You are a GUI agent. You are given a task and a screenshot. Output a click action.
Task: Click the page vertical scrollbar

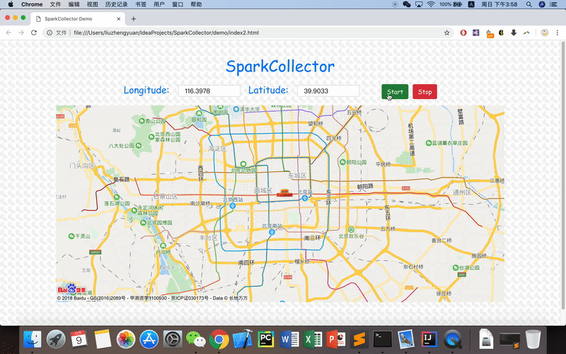pos(562,175)
